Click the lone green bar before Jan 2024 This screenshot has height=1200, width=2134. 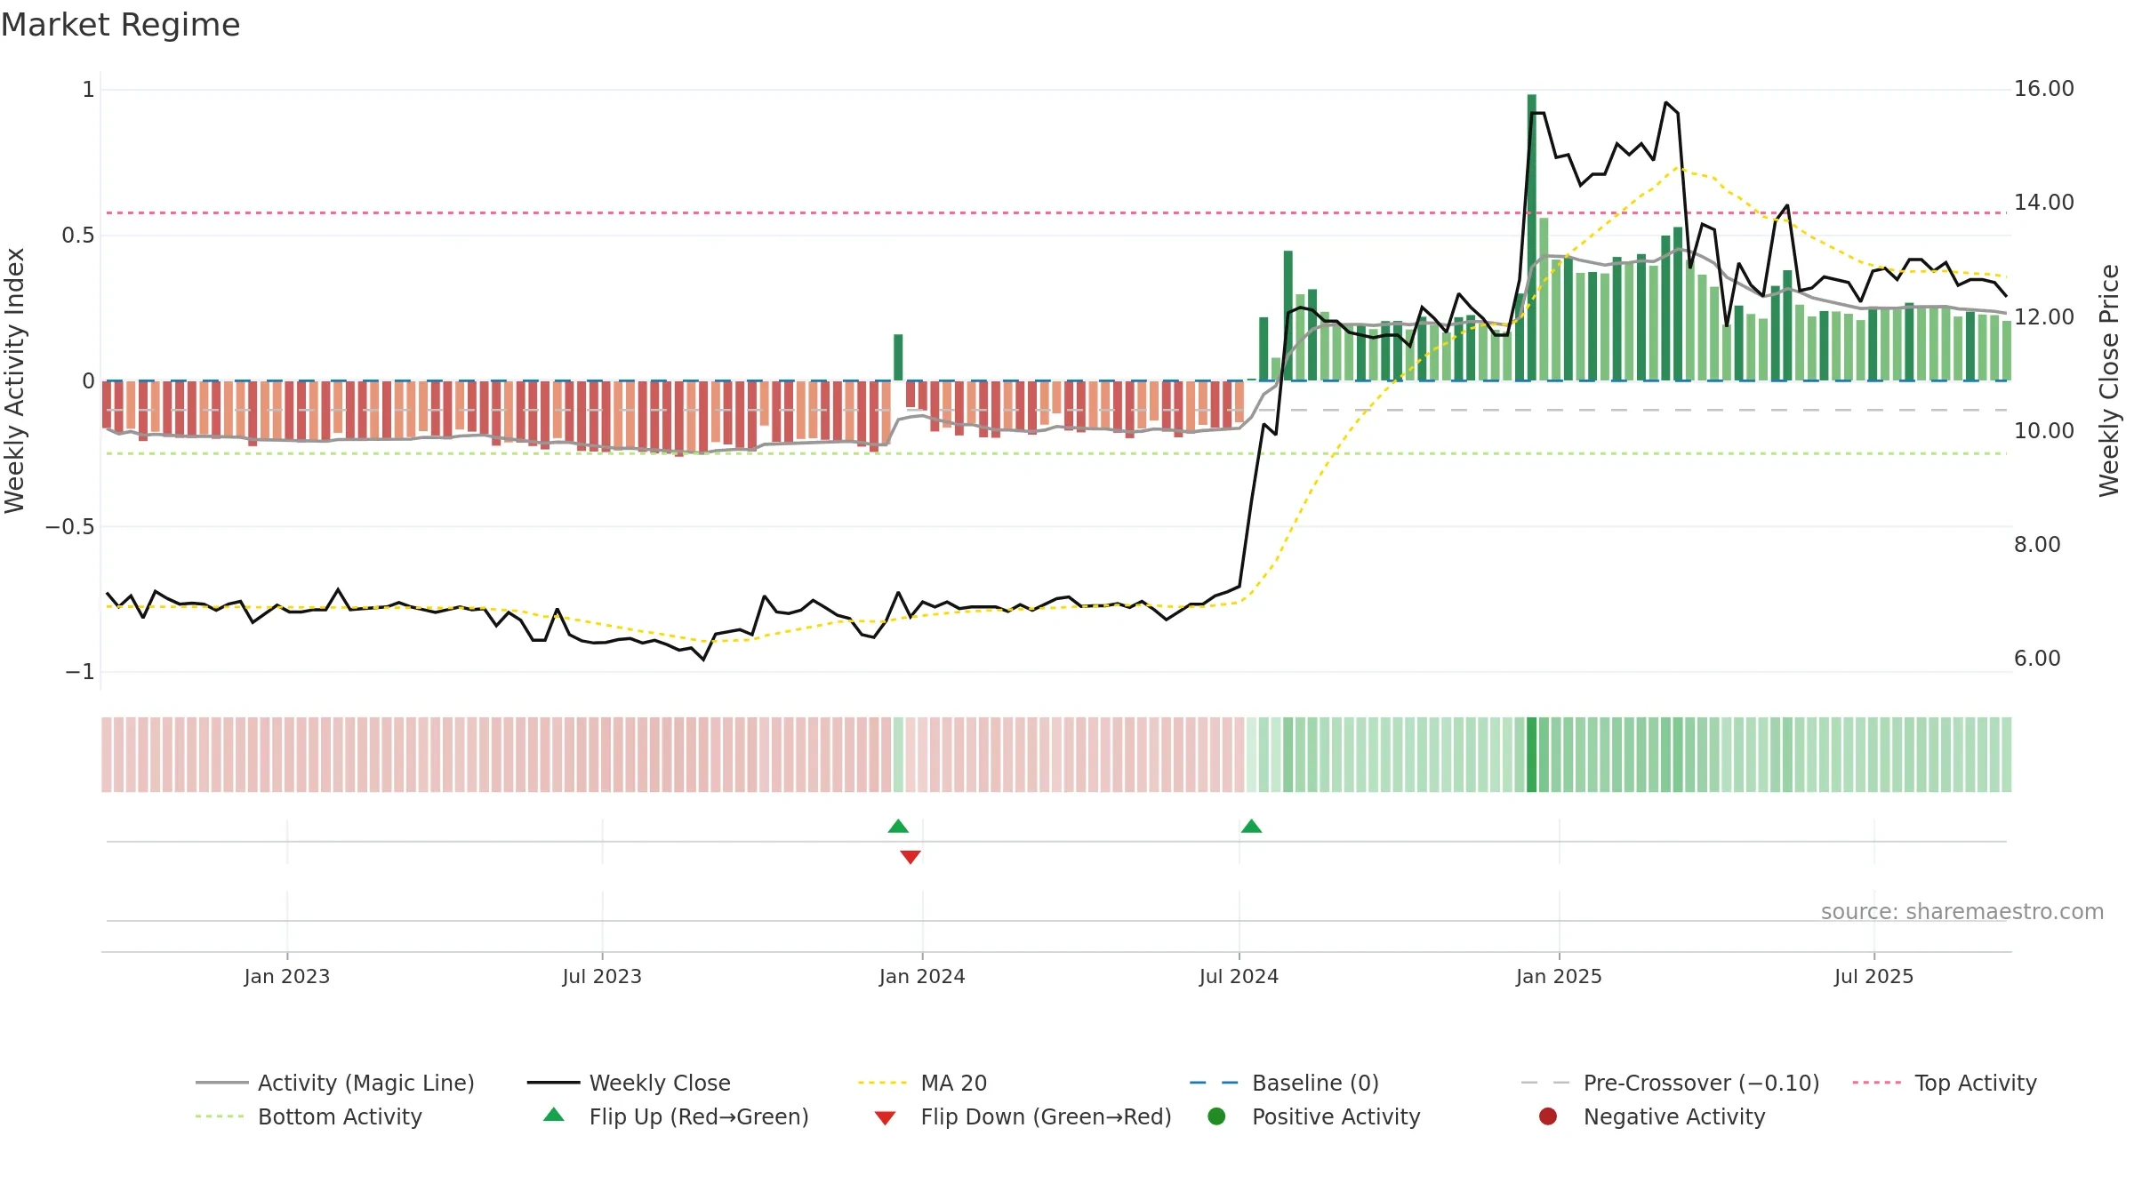pyautogui.click(x=898, y=357)
